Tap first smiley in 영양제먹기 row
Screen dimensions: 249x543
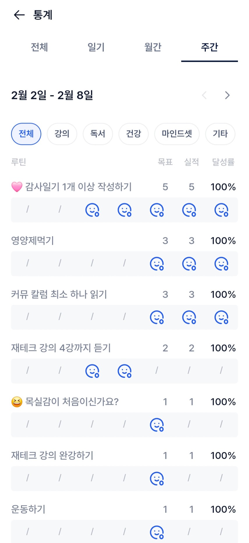(157, 264)
